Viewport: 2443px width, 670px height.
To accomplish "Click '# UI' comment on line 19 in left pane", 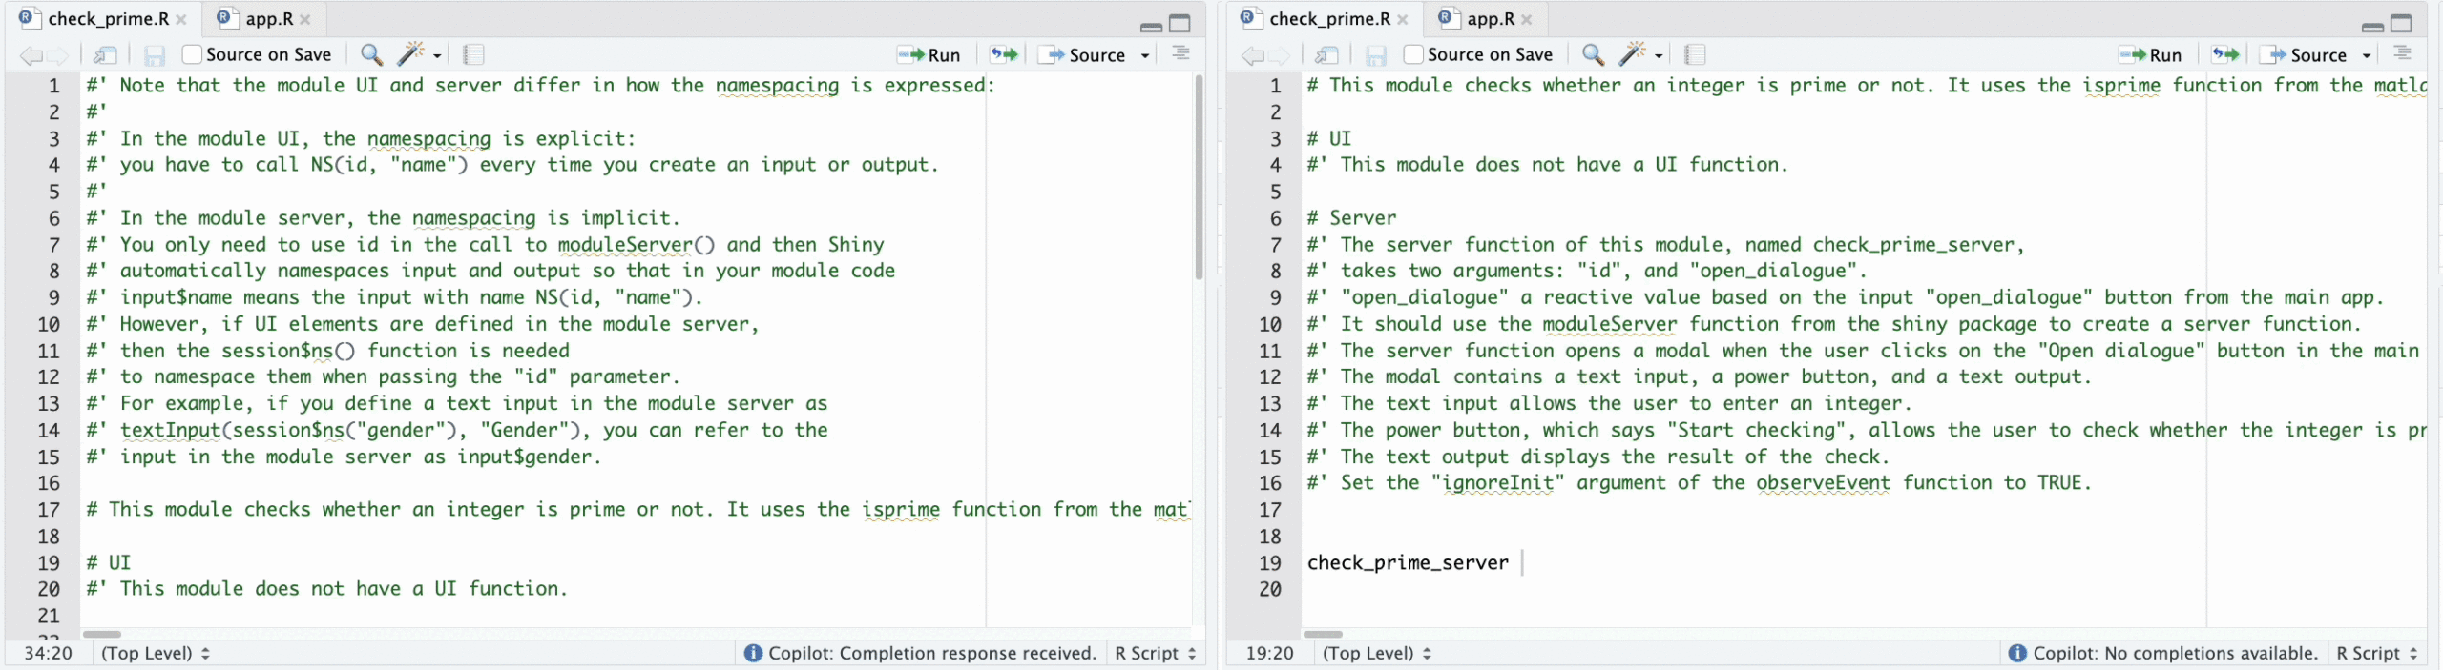I will (x=108, y=562).
